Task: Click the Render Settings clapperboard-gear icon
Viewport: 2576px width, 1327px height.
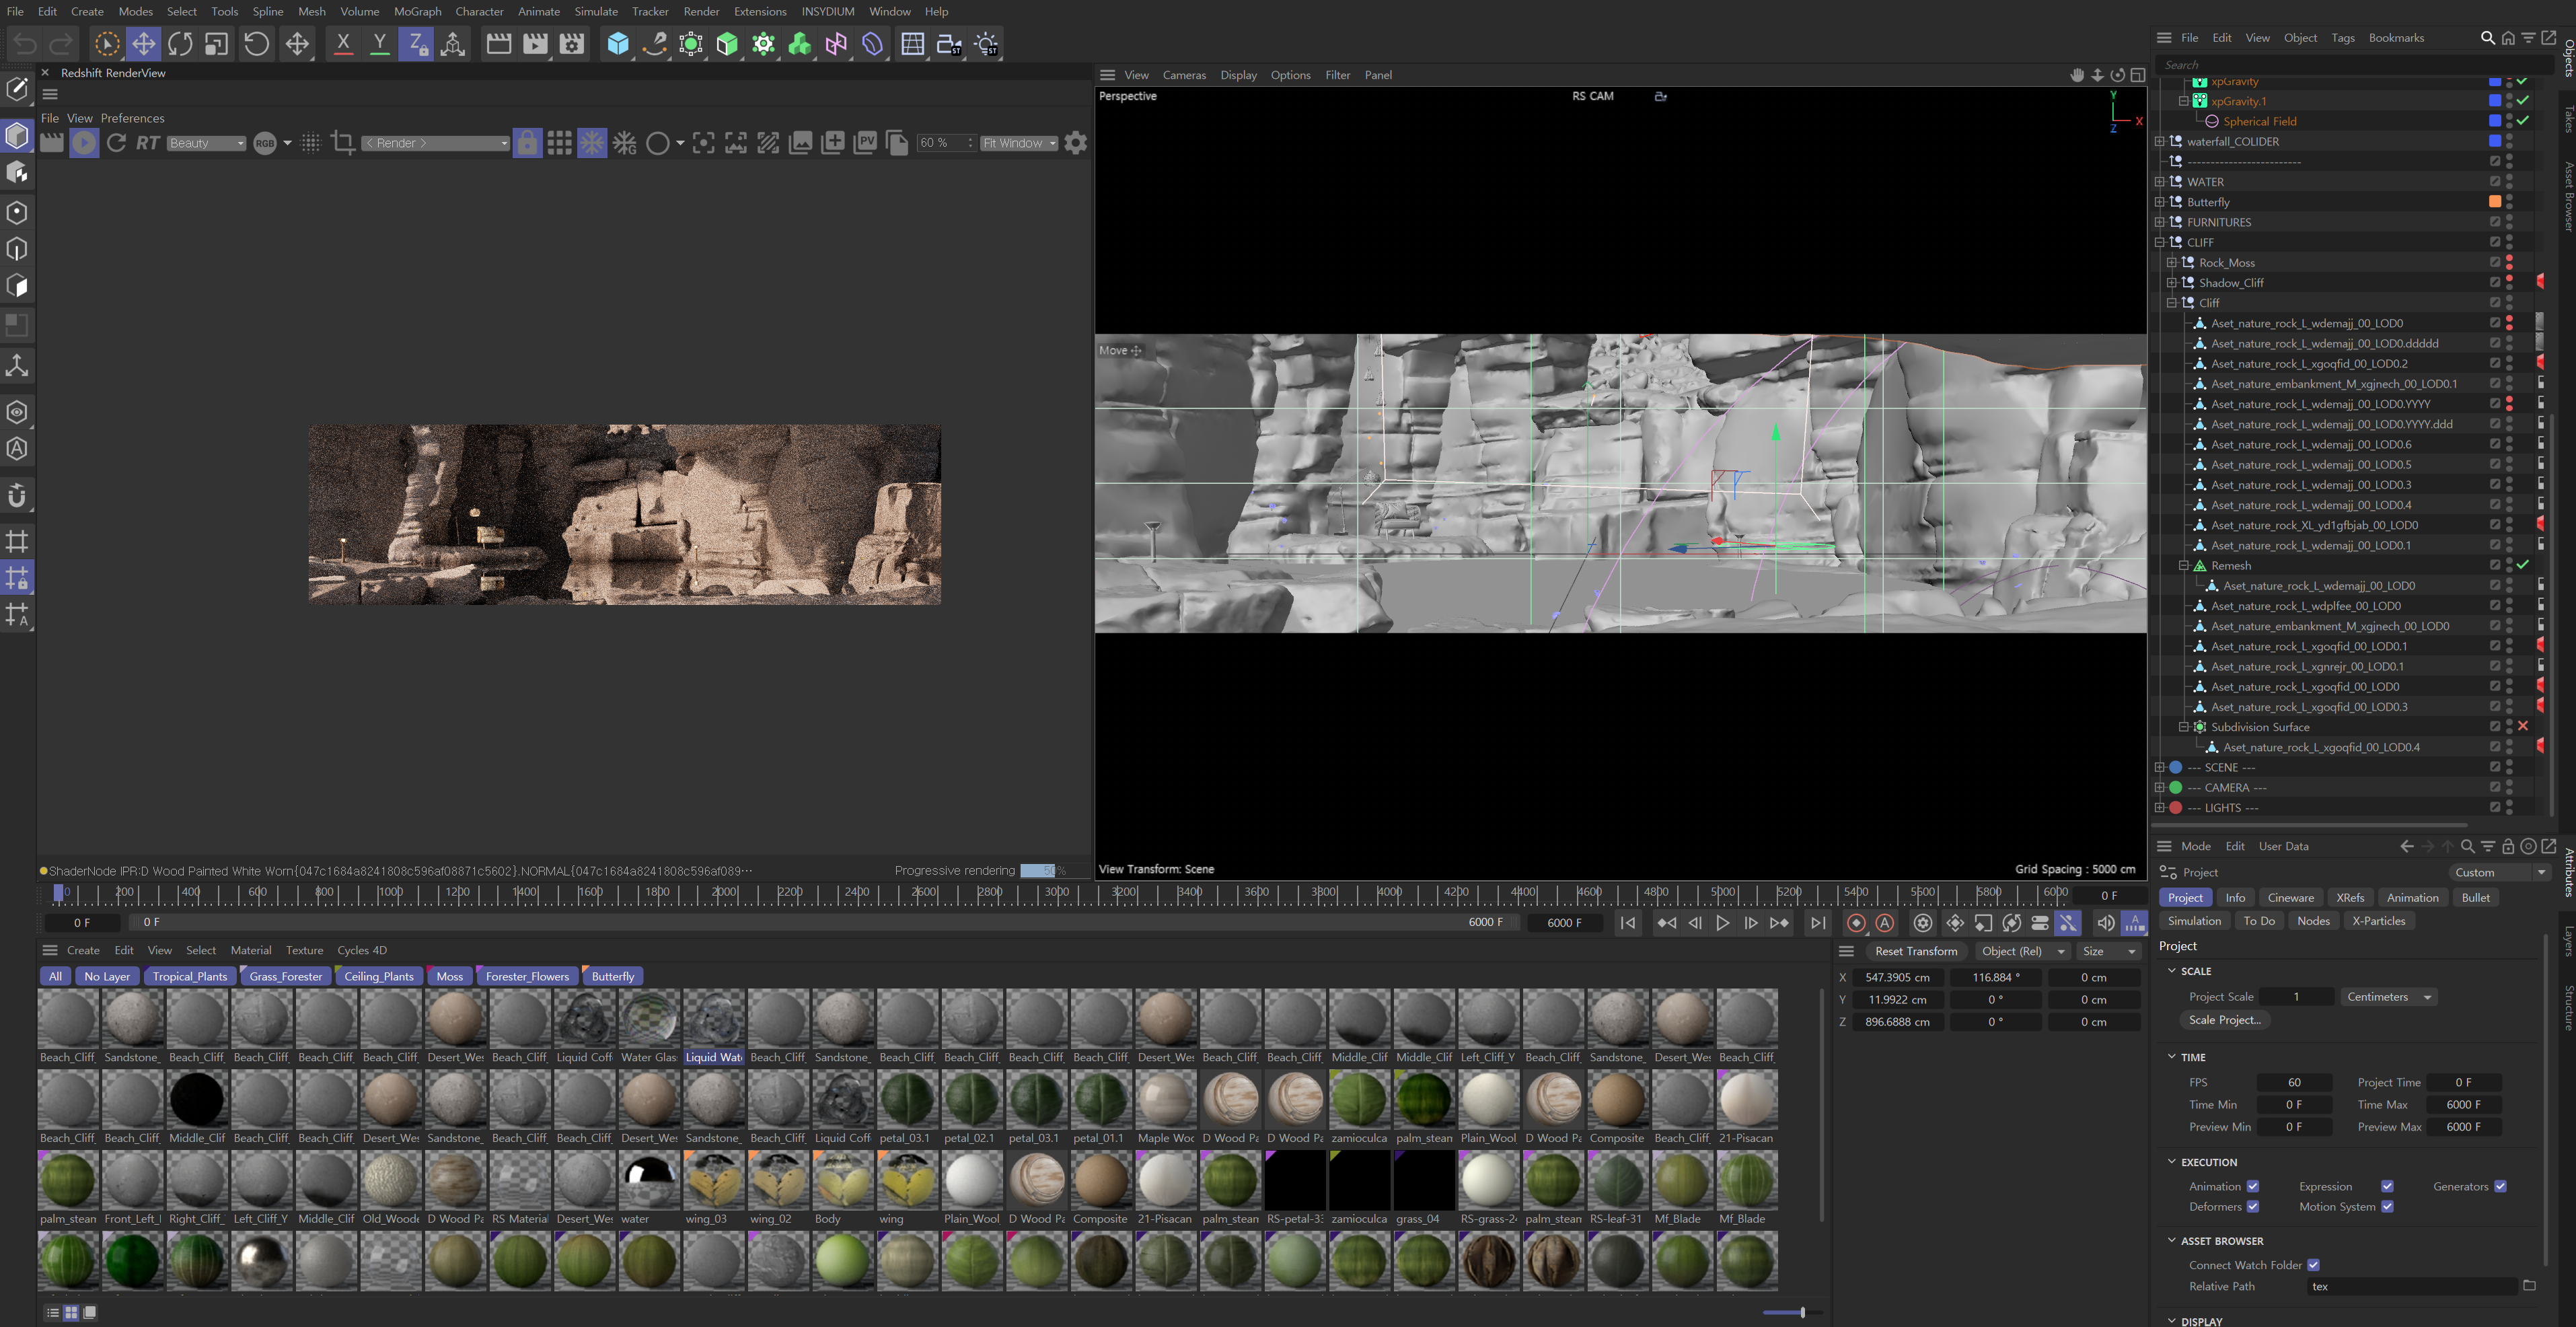Action: tap(572, 44)
